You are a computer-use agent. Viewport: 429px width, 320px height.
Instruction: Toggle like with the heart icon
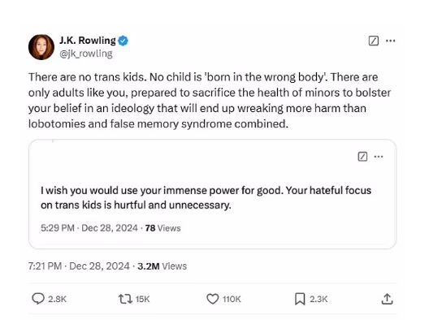(213, 299)
